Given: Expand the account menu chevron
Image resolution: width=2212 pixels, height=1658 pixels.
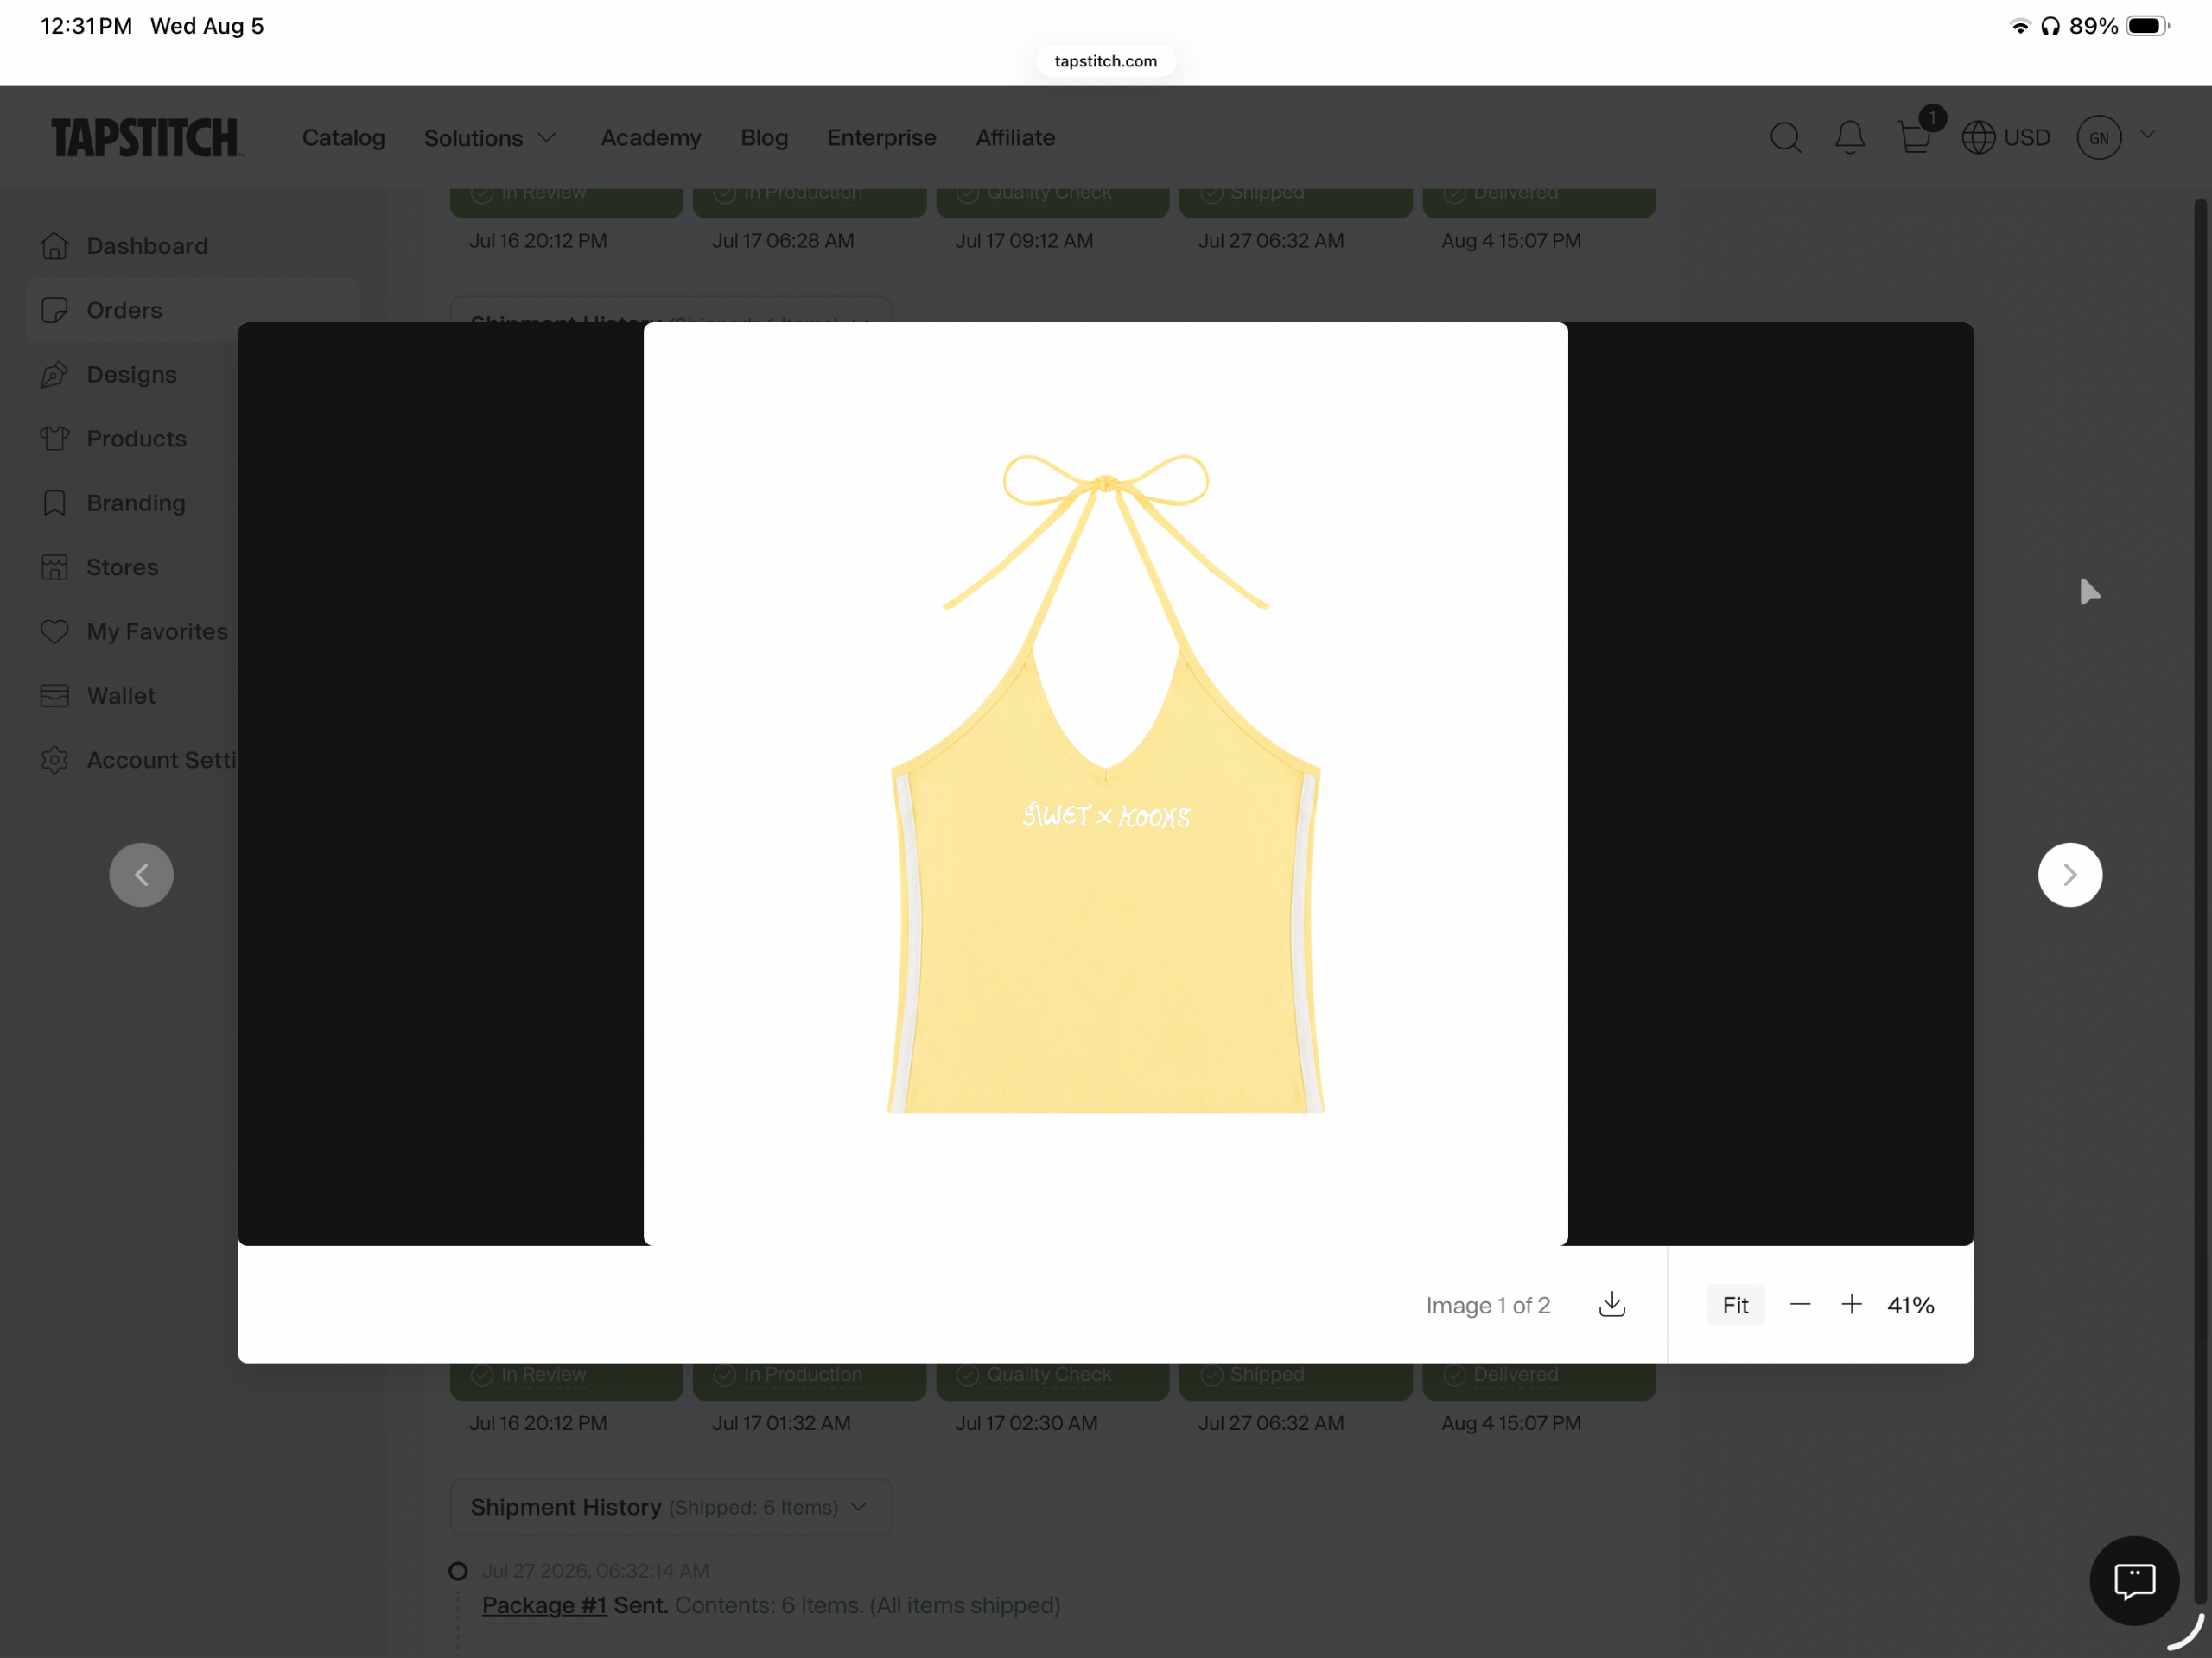Looking at the screenshot, I should tap(2147, 135).
